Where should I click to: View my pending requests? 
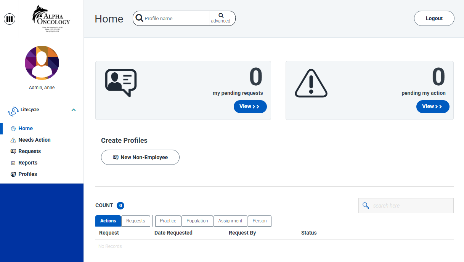pyautogui.click(x=250, y=107)
